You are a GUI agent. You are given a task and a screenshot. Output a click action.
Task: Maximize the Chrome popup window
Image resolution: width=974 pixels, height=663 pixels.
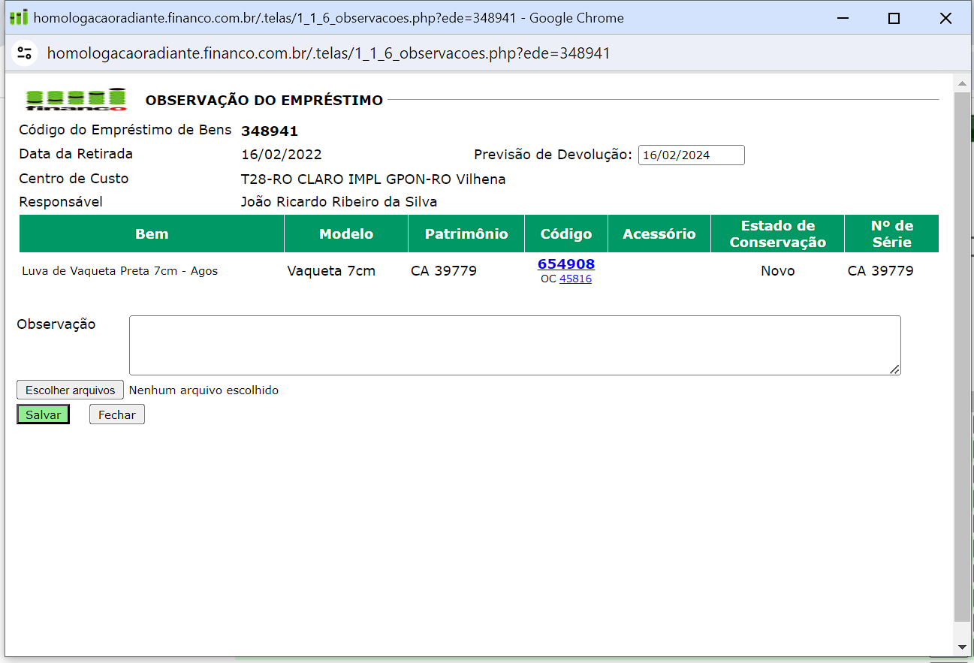(x=894, y=18)
